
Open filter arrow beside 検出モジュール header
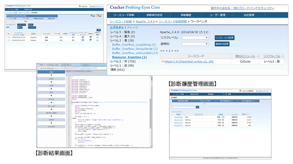tap(258, 56)
